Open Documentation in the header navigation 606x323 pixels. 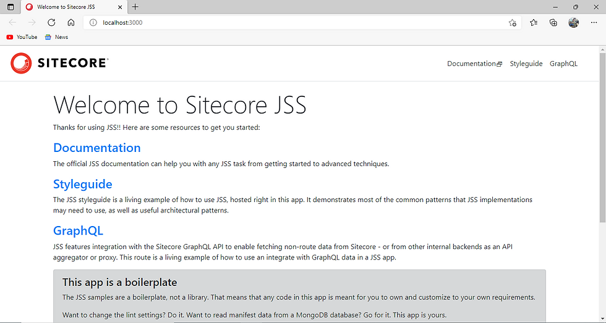[x=474, y=64]
